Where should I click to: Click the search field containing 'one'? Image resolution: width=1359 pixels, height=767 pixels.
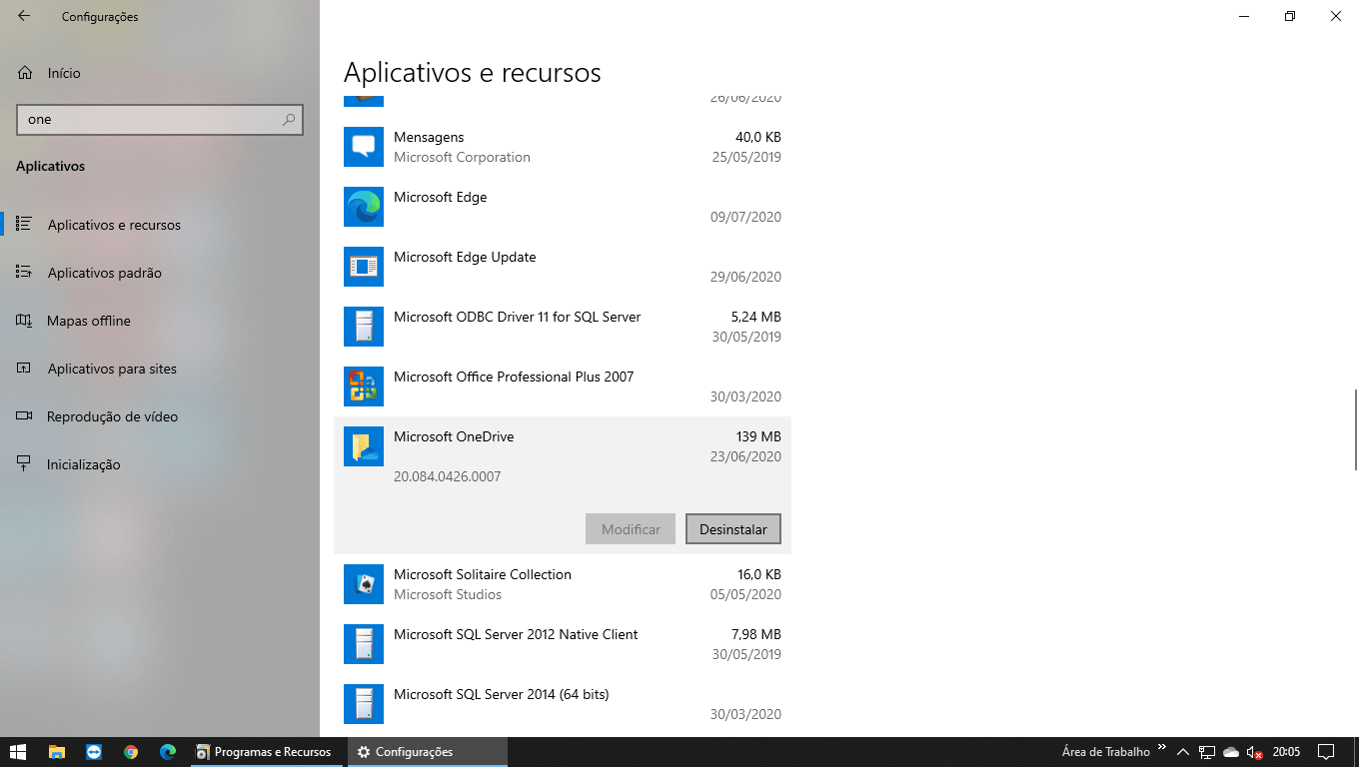[160, 119]
